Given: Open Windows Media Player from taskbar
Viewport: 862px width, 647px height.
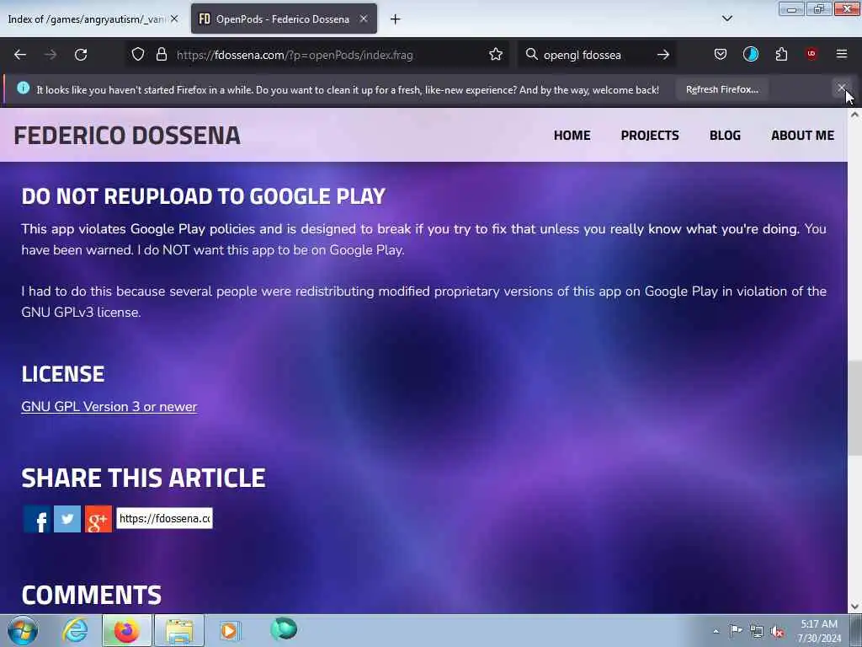Looking at the screenshot, I should click(x=229, y=630).
